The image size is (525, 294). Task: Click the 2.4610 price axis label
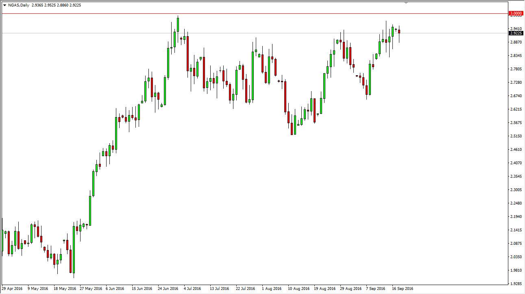516,149
